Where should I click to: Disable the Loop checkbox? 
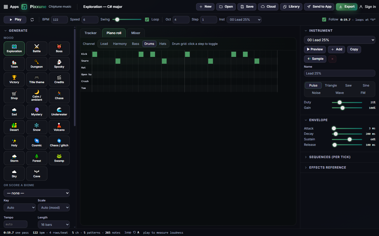click(147, 20)
